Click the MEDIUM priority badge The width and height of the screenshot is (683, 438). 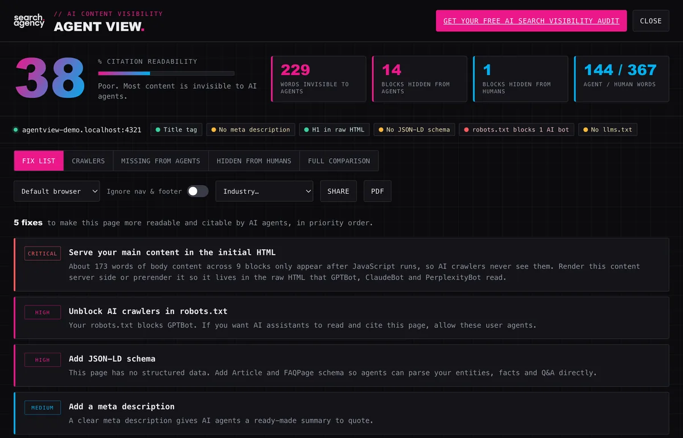43,407
